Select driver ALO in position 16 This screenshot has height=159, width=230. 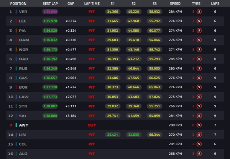(x=23, y=154)
